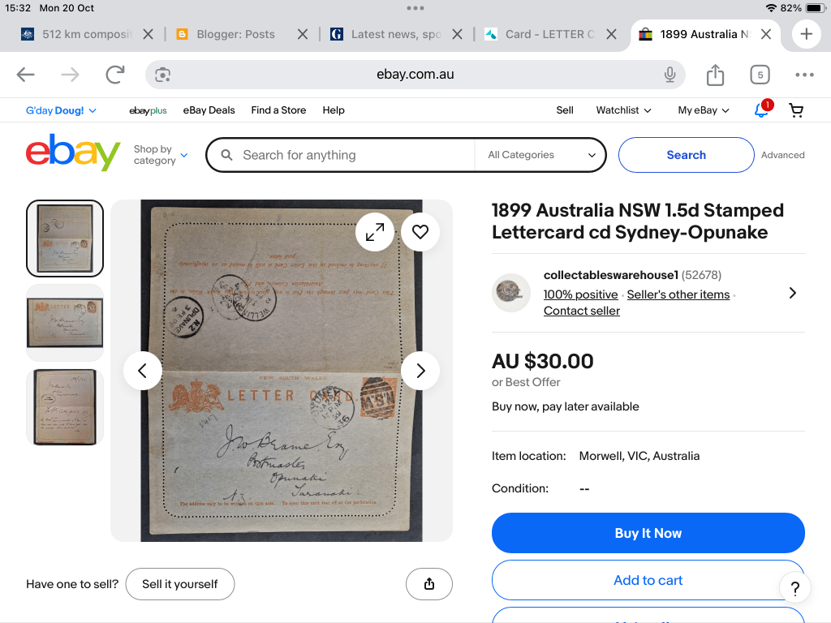
Task: Open Seller's other items link
Action: coord(678,294)
